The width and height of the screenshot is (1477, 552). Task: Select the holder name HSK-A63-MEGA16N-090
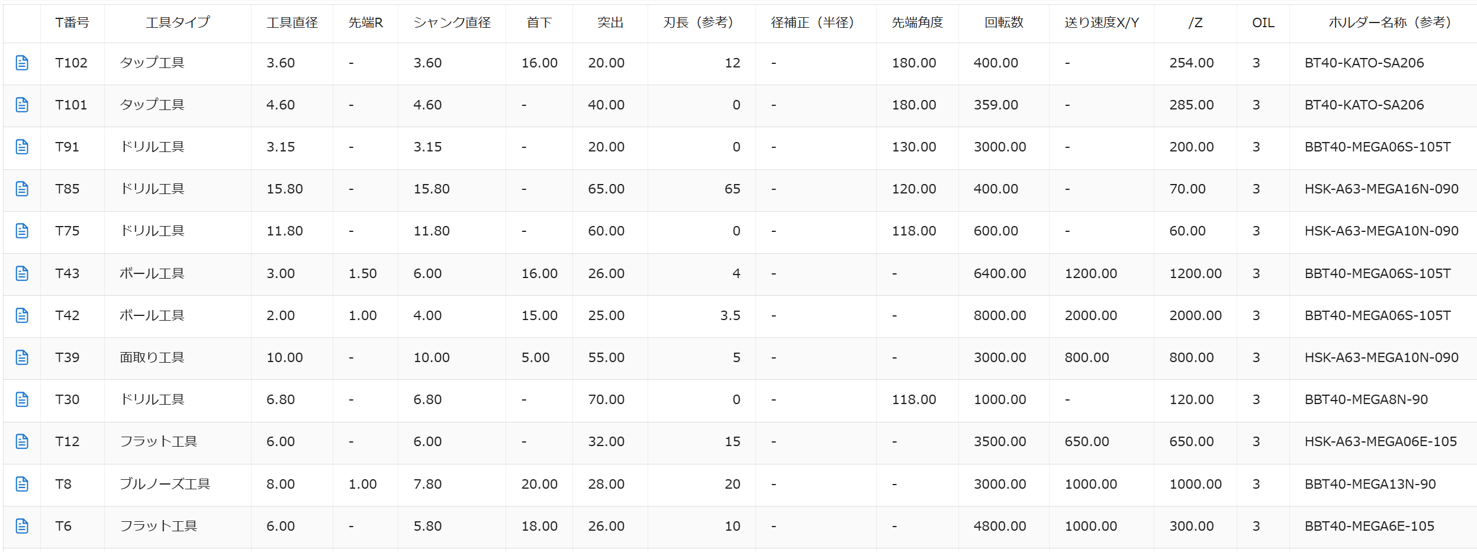[1381, 189]
